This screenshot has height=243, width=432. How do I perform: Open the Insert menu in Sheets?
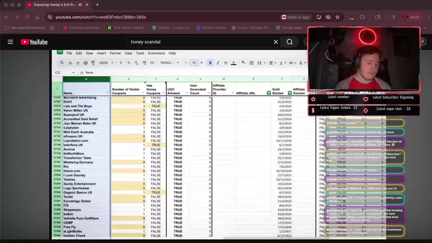(101, 53)
